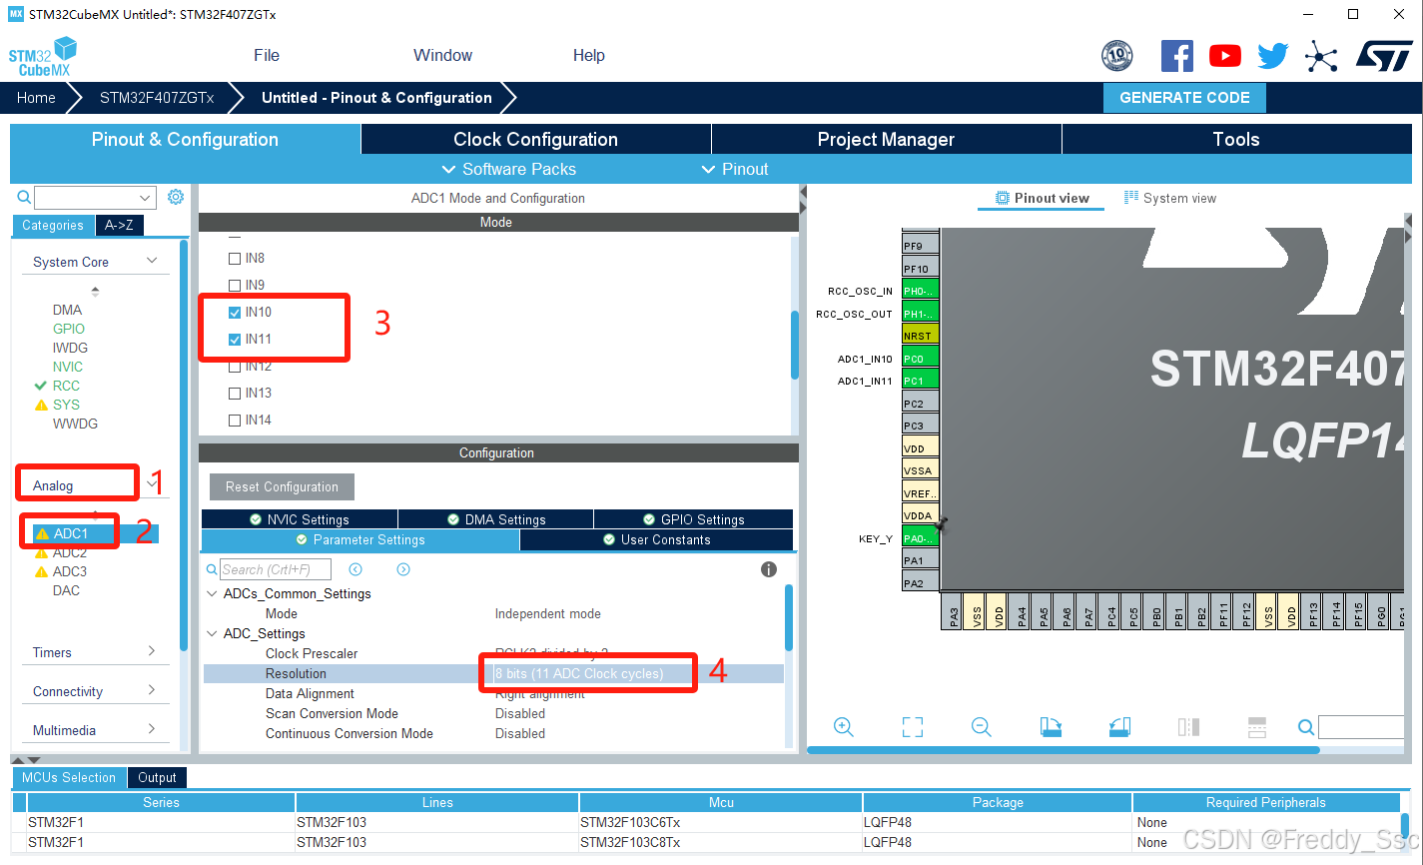Click the GENERATE CODE button

(1184, 98)
